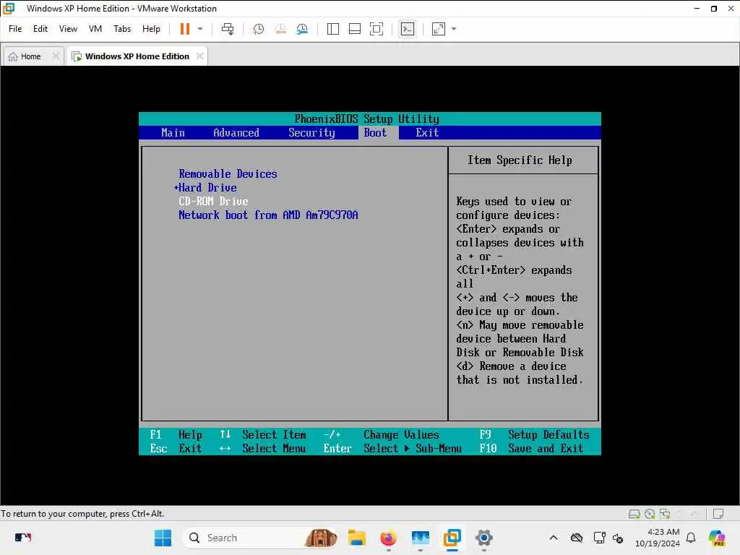The height and width of the screenshot is (555, 740).
Task: Click the Send Ctrl+Alt+Del toolbar icon
Action: (228, 29)
